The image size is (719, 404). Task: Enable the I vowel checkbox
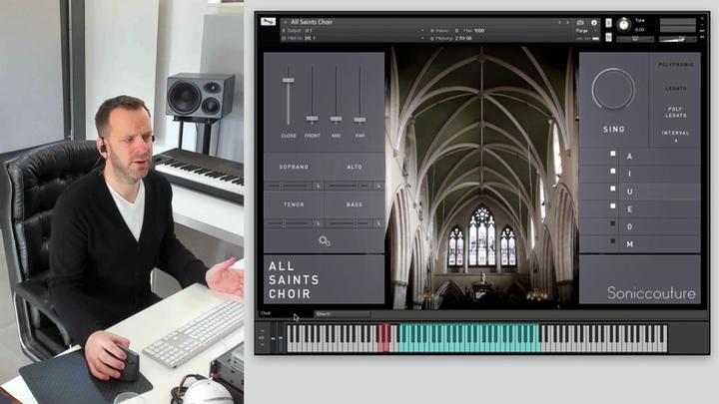click(612, 172)
